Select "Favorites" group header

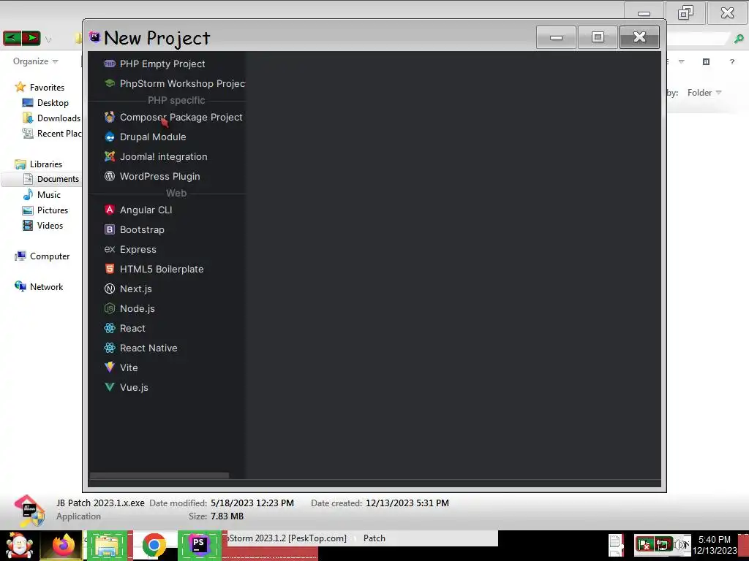click(39, 88)
